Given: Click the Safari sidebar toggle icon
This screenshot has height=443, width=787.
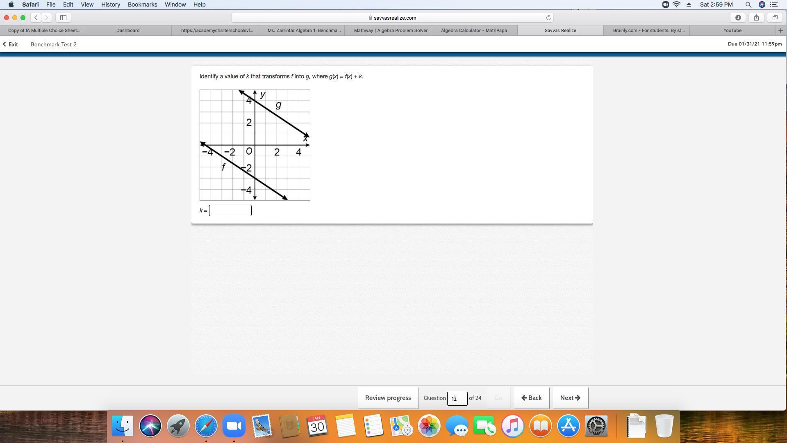Looking at the screenshot, I should click(63, 18).
